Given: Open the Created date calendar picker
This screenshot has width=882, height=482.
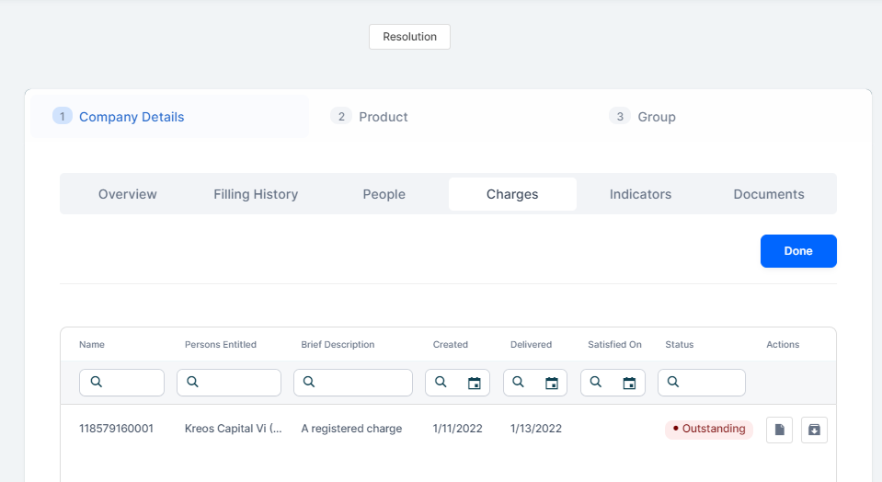Looking at the screenshot, I should tap(475, 383).
